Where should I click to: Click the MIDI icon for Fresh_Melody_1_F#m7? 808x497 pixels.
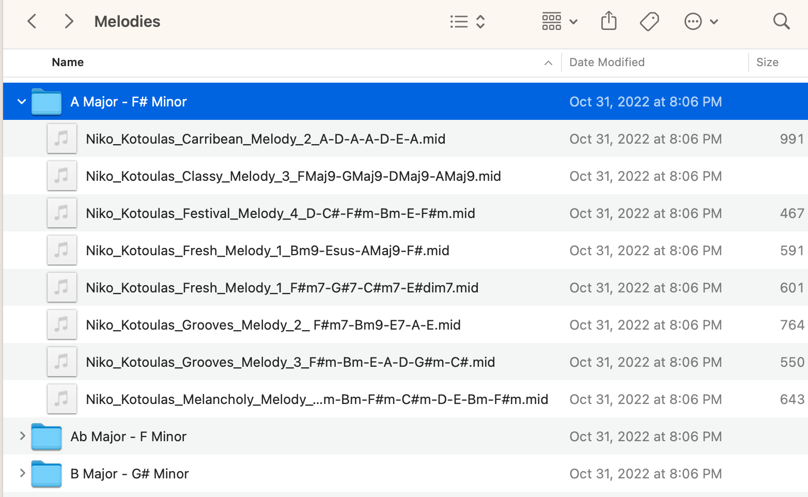click(62, 287)
